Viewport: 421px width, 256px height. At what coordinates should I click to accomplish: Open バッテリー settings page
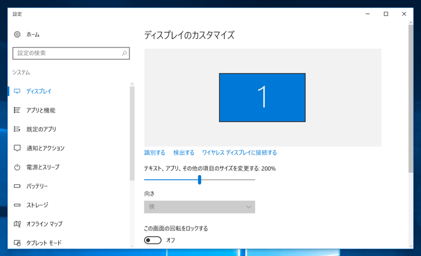coord(37,186)
